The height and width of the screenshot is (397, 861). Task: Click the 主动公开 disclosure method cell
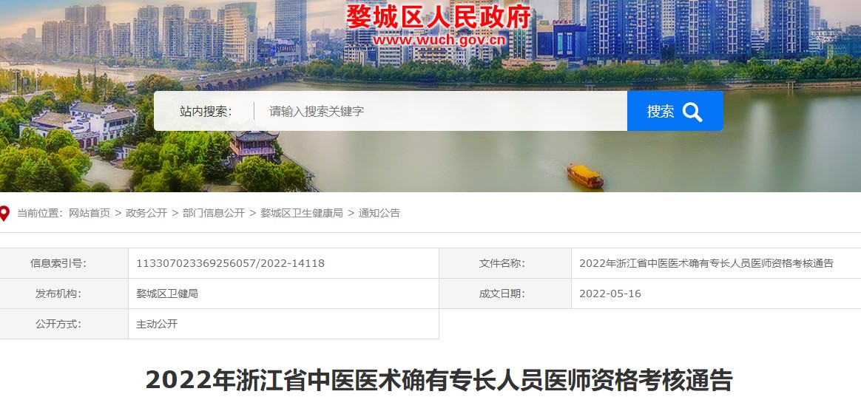tap(283, 324)
